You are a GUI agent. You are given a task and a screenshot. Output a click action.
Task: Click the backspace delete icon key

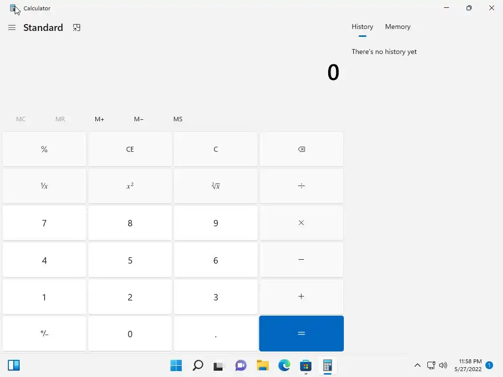click(301, 149)
